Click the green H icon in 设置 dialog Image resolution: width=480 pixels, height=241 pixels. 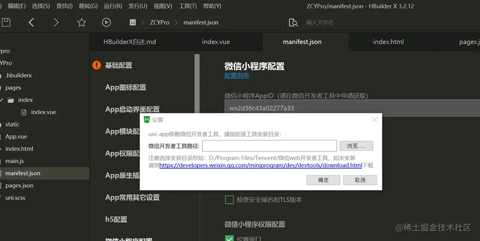pos(147,120)
